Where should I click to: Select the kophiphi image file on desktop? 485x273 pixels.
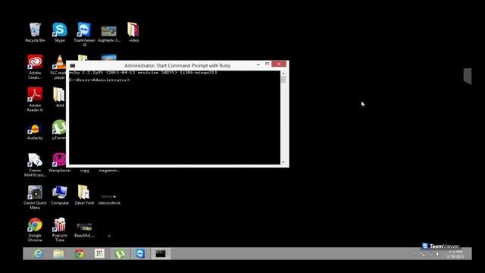click(x=109, y=33)
